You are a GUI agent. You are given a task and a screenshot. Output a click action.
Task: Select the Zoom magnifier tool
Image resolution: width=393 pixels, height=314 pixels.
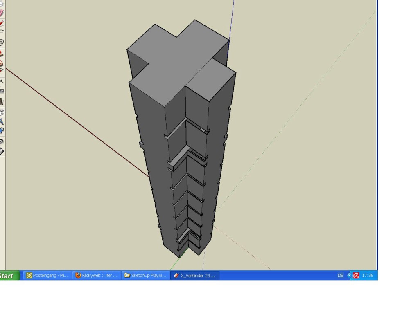click(2, 121)
